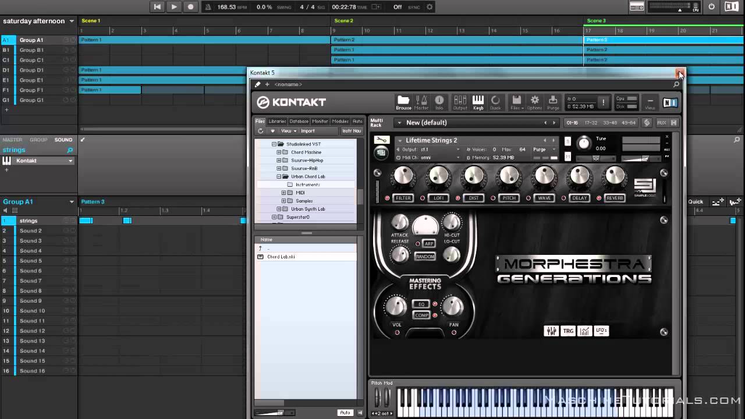Click the Kontakt Purge icon
745x419 pixels.
click(553, 102)
